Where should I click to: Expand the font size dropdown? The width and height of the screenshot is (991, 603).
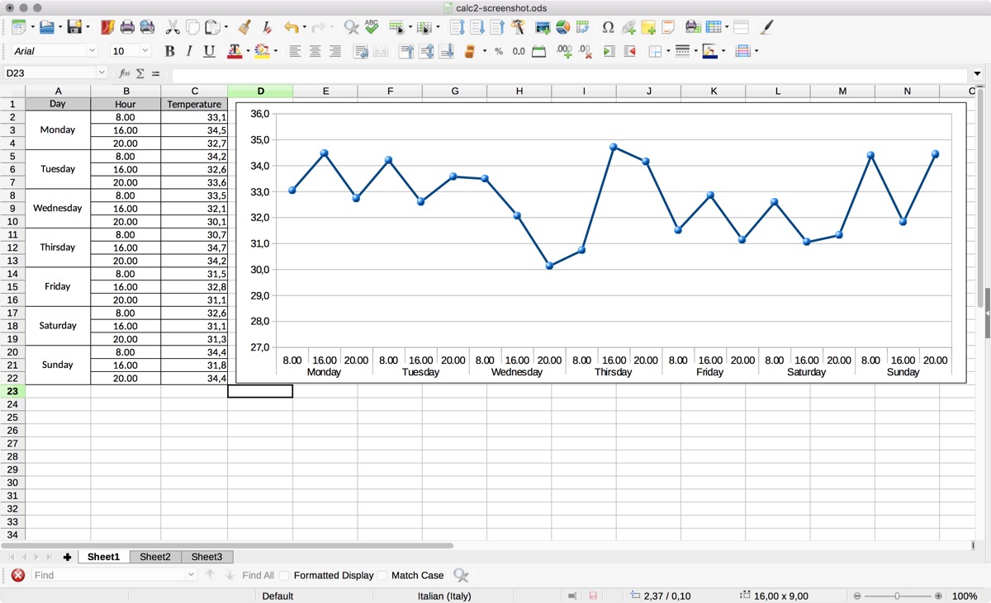[145, 51]
